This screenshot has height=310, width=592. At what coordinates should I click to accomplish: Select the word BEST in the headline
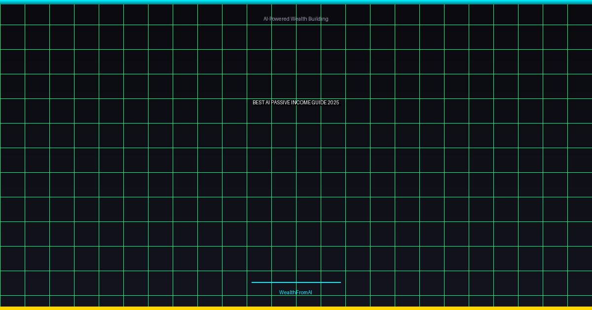point(259,103)
